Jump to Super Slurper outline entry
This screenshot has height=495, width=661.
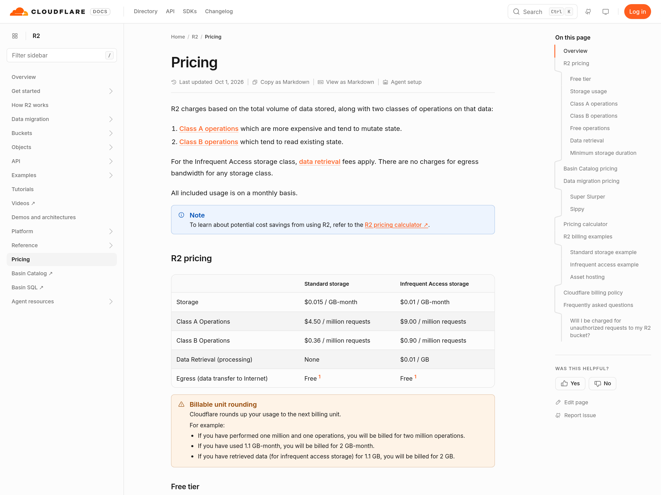click(587, 197)
